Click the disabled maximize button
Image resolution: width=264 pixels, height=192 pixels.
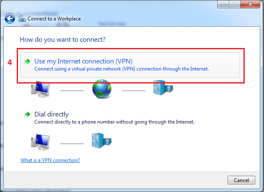coord(235,4)
